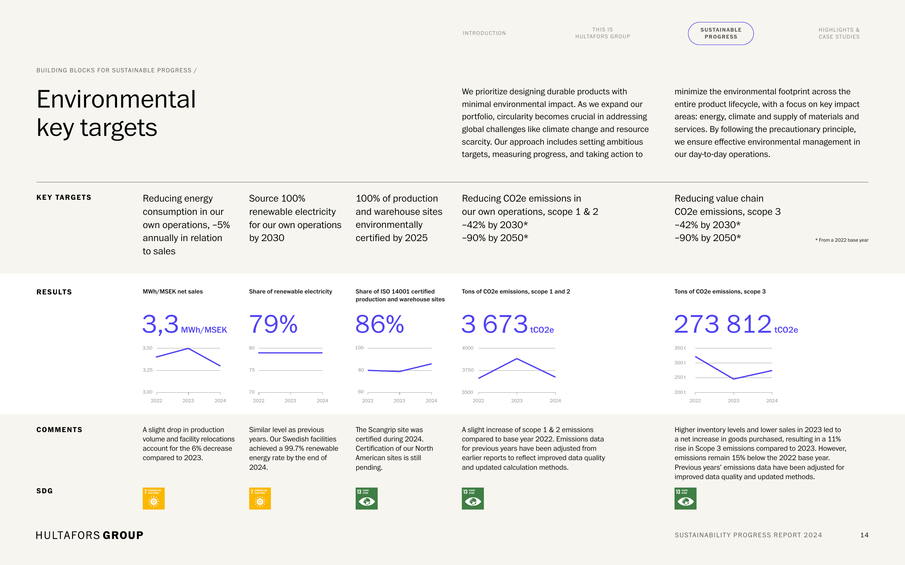Click 'Reducing energy consumption' target text
This screenshot has width=905, height=565.
(x=186, y=224)
